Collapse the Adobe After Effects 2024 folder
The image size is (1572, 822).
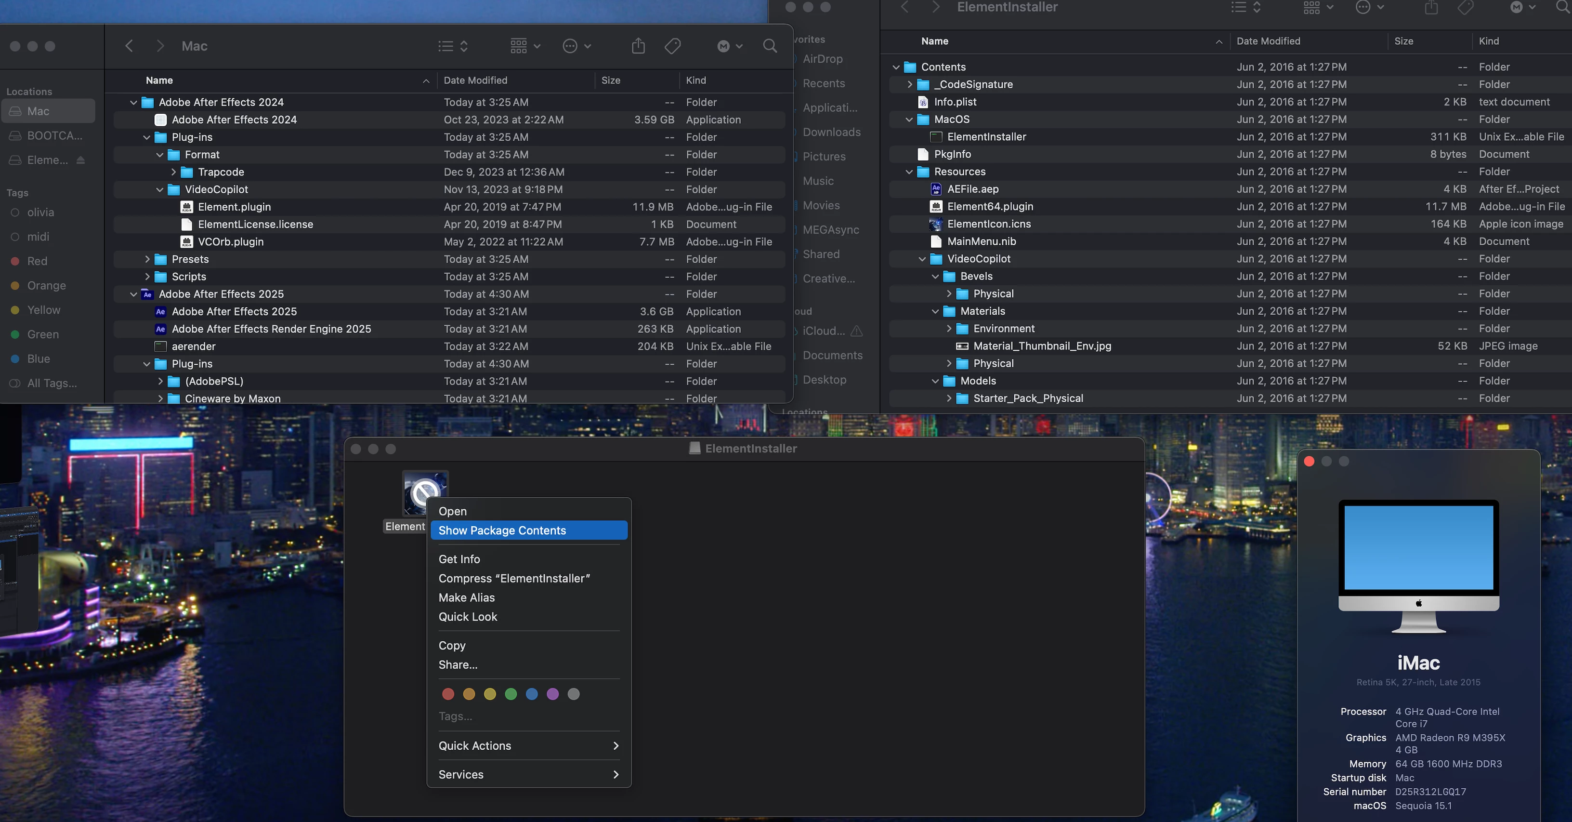[x=133, y=103]
